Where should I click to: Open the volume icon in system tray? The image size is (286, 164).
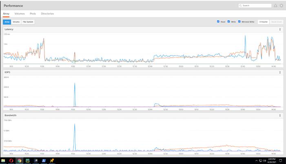(x=264, y=161)
